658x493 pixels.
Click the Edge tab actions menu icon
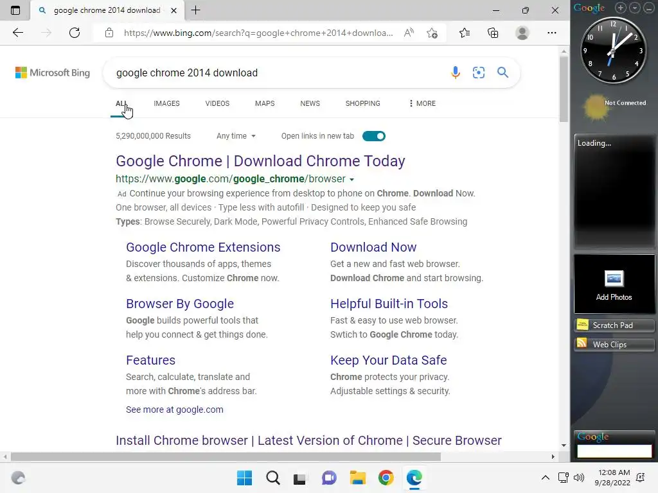(x=15, y=10)
